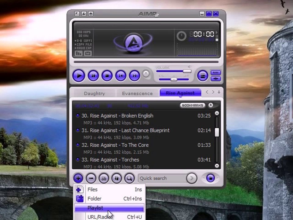The height and width of the screenshot is (220, 293).
Task: Click the track progress seek bar
Action: 146,62
